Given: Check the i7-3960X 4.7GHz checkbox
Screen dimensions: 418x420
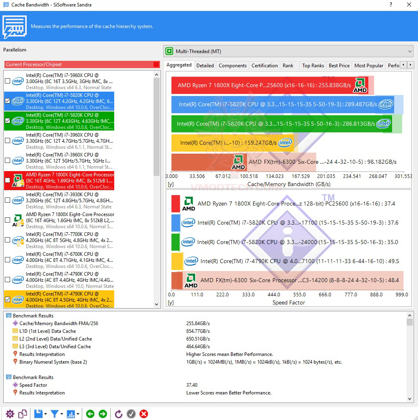Looking at the screenshot, I should [x=7, y=140].
